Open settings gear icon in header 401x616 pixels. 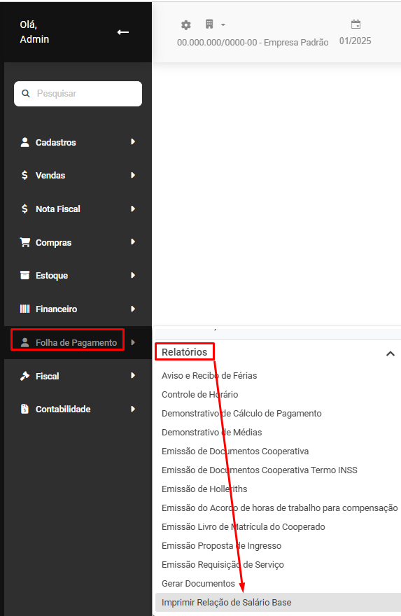pyautogui.click(x=185, y=25)
